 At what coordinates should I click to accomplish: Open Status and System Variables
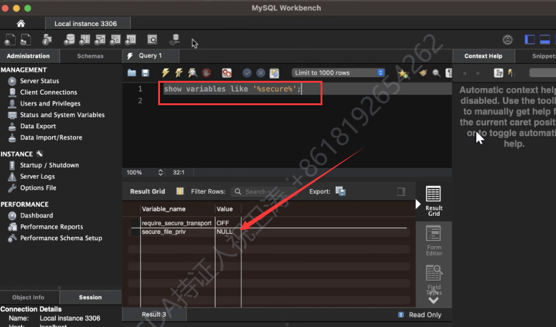click(x=63, y=115)
